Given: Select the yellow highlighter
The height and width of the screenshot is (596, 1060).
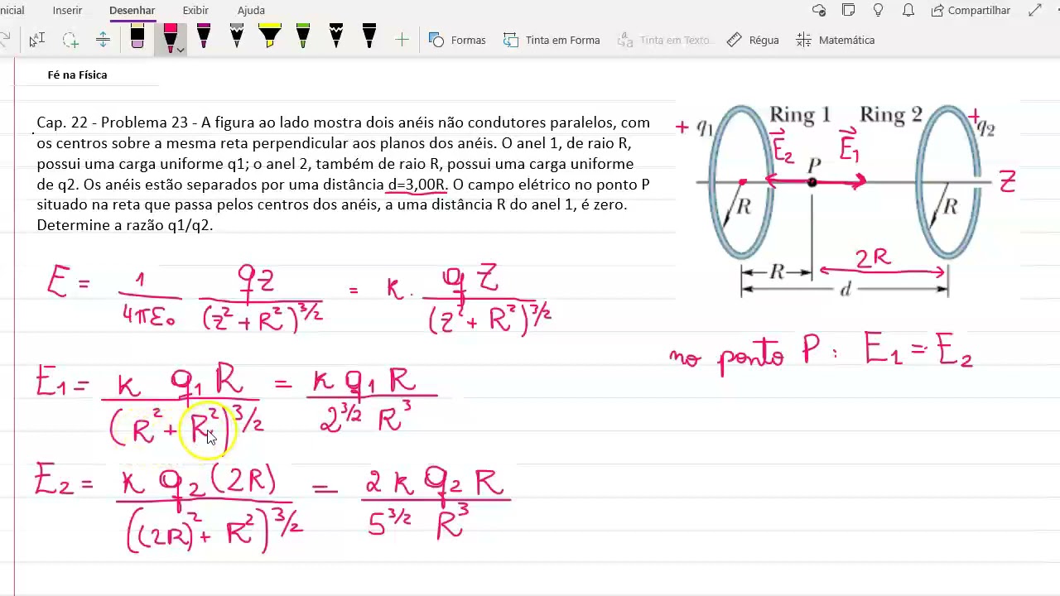Looking at the screenshot, I should [269, 37].
